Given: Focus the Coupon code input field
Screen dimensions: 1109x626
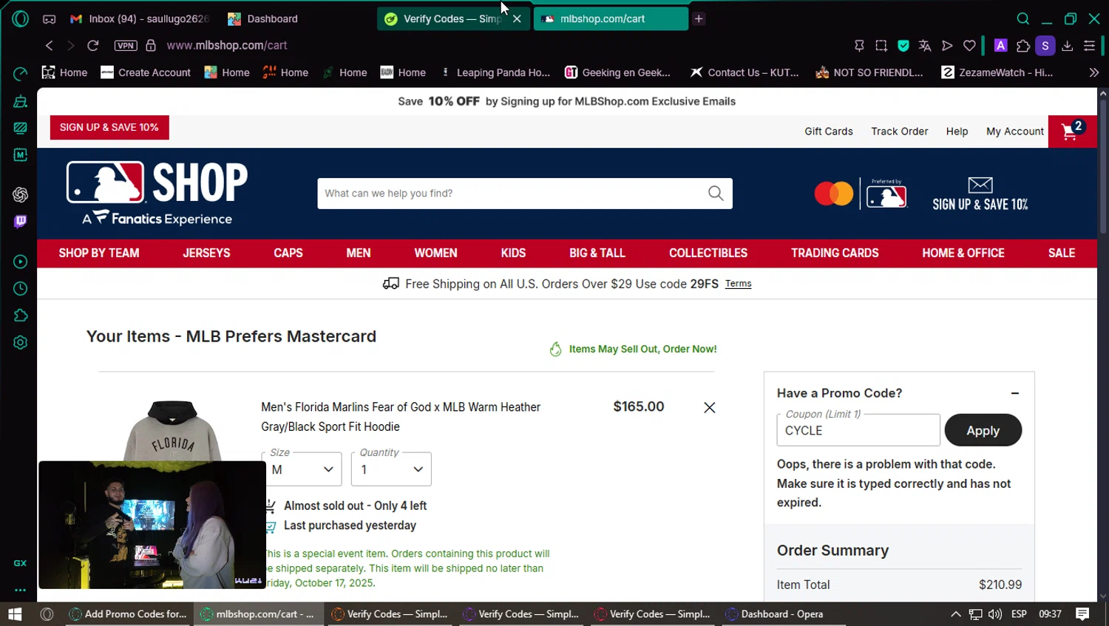Looking at the screenshot, I should pyautogui.click(x=858, y=430).
